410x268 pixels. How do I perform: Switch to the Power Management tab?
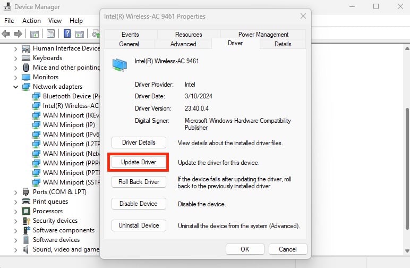point(263,35)
